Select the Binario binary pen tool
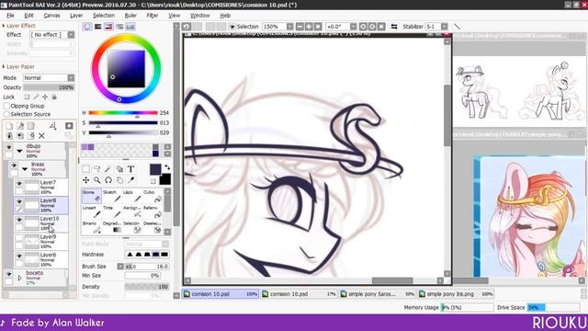The height and width of the screenshot is (331, 588). click(x=91, y=227)
